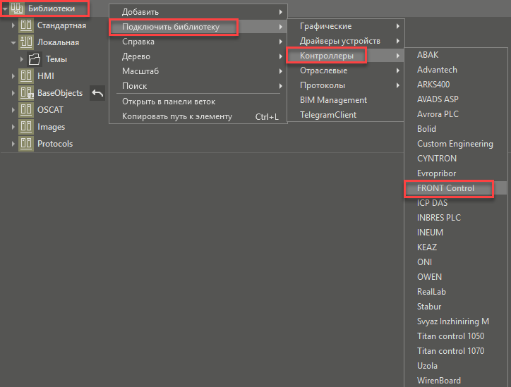Select ABAK controller library

click(456, 55)
